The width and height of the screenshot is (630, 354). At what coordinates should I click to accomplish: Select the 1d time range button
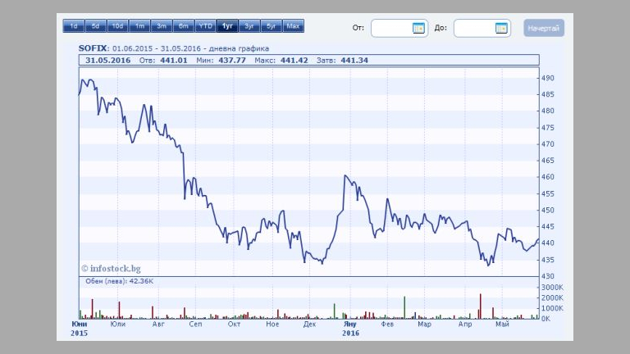(74, 26)
